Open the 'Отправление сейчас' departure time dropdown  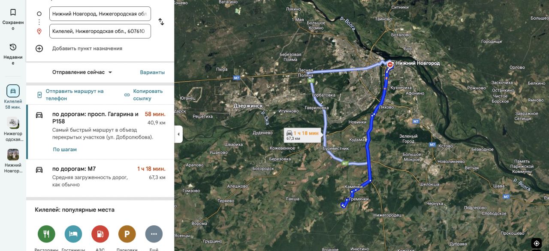pyautogui.click(x=82, y=72)
